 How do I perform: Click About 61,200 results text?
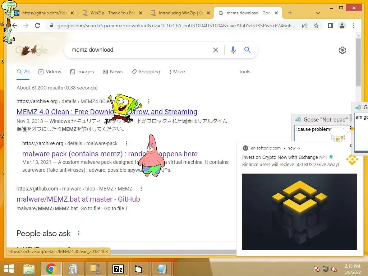[x=57, y=88]
